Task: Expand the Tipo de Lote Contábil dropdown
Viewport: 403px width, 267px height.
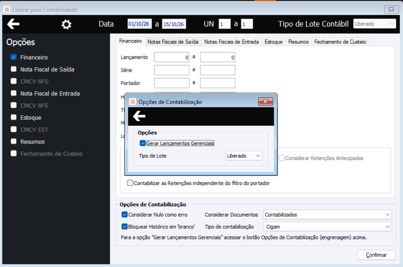Action: coord(374,24)
